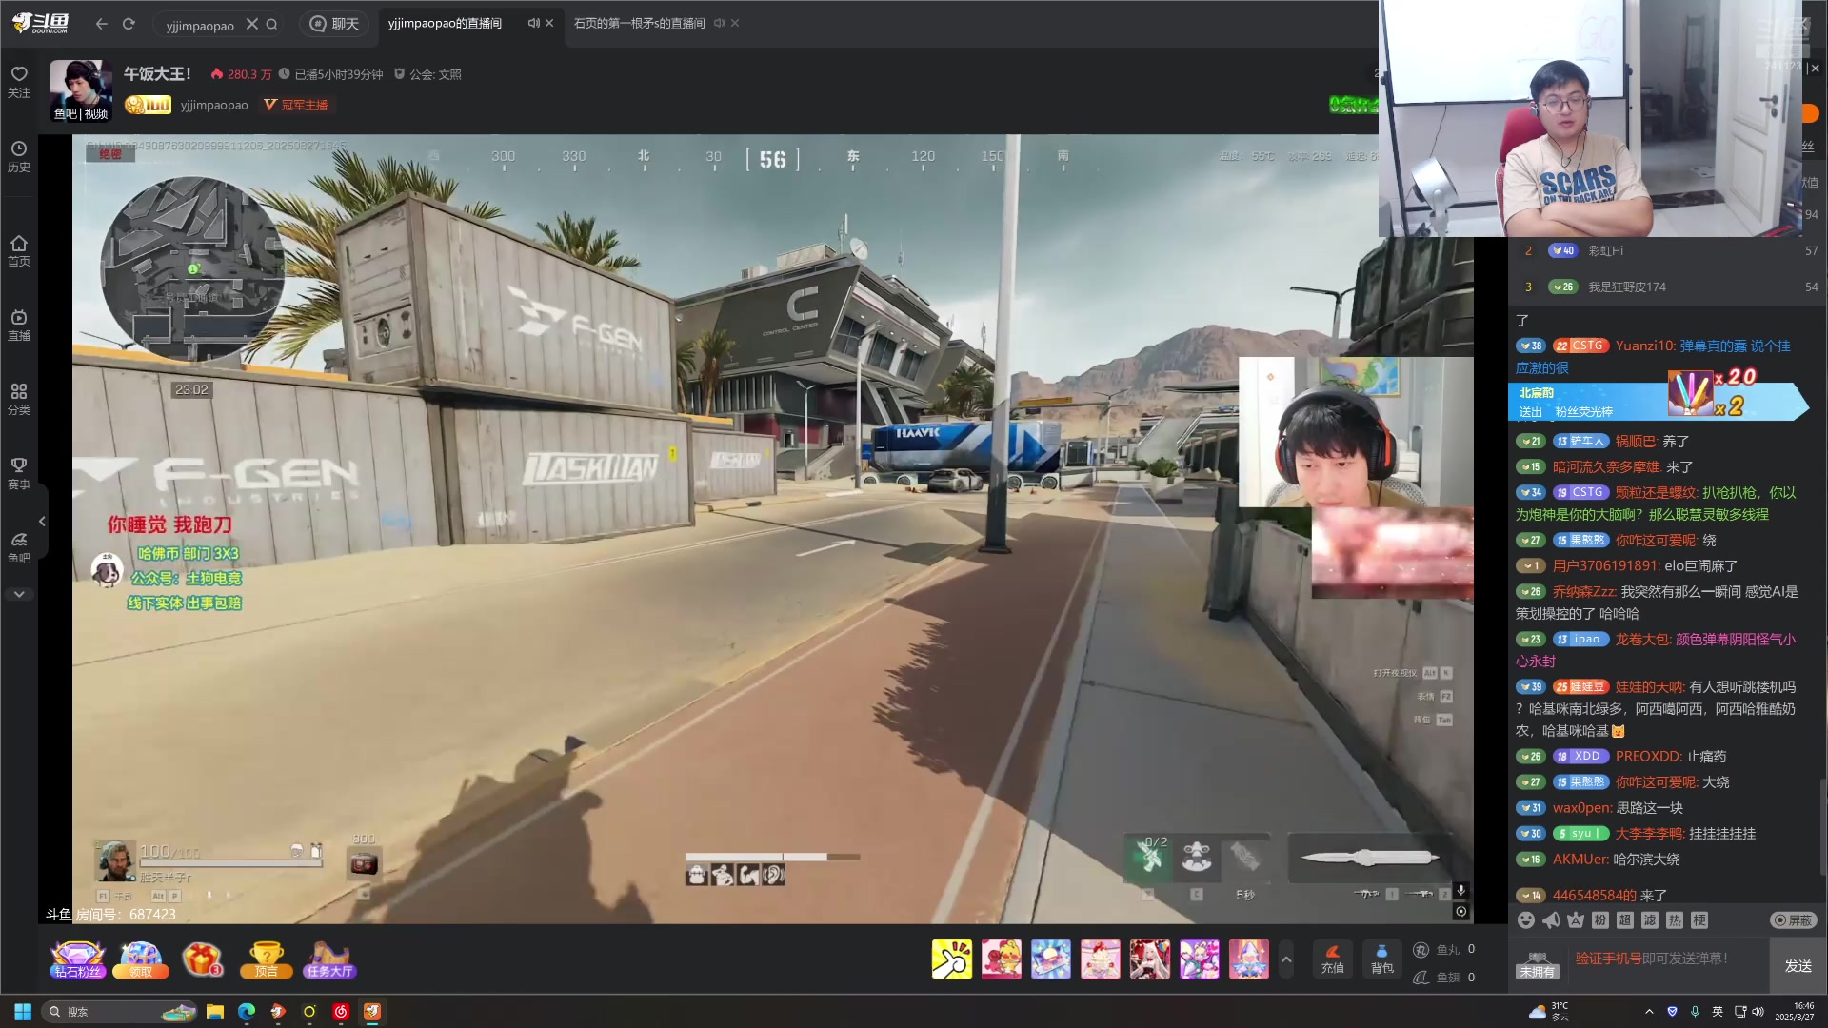Mute the yjjimpaopao stream tab audio
The height and width of the screenshot is (1028, 1828).
click(533, 23)
